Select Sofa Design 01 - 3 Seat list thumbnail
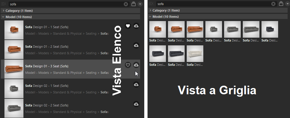Viewport: 290px width, 118px height. tap(14, 69)
